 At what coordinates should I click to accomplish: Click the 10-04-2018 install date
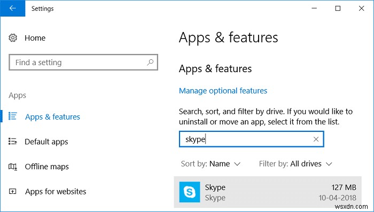click(338, 198)
